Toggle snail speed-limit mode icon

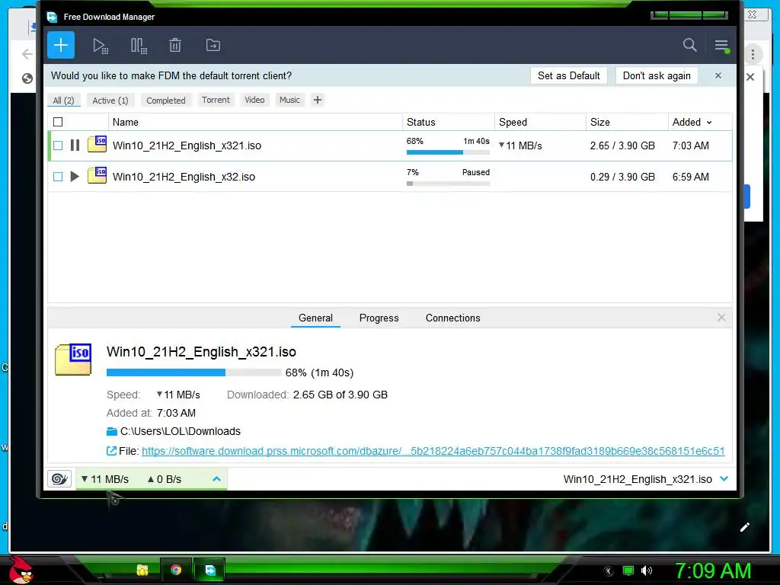coord(59,478)
